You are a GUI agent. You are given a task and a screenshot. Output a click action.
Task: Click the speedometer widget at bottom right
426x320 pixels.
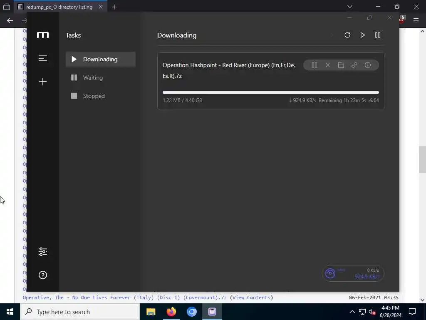[353, 273]
